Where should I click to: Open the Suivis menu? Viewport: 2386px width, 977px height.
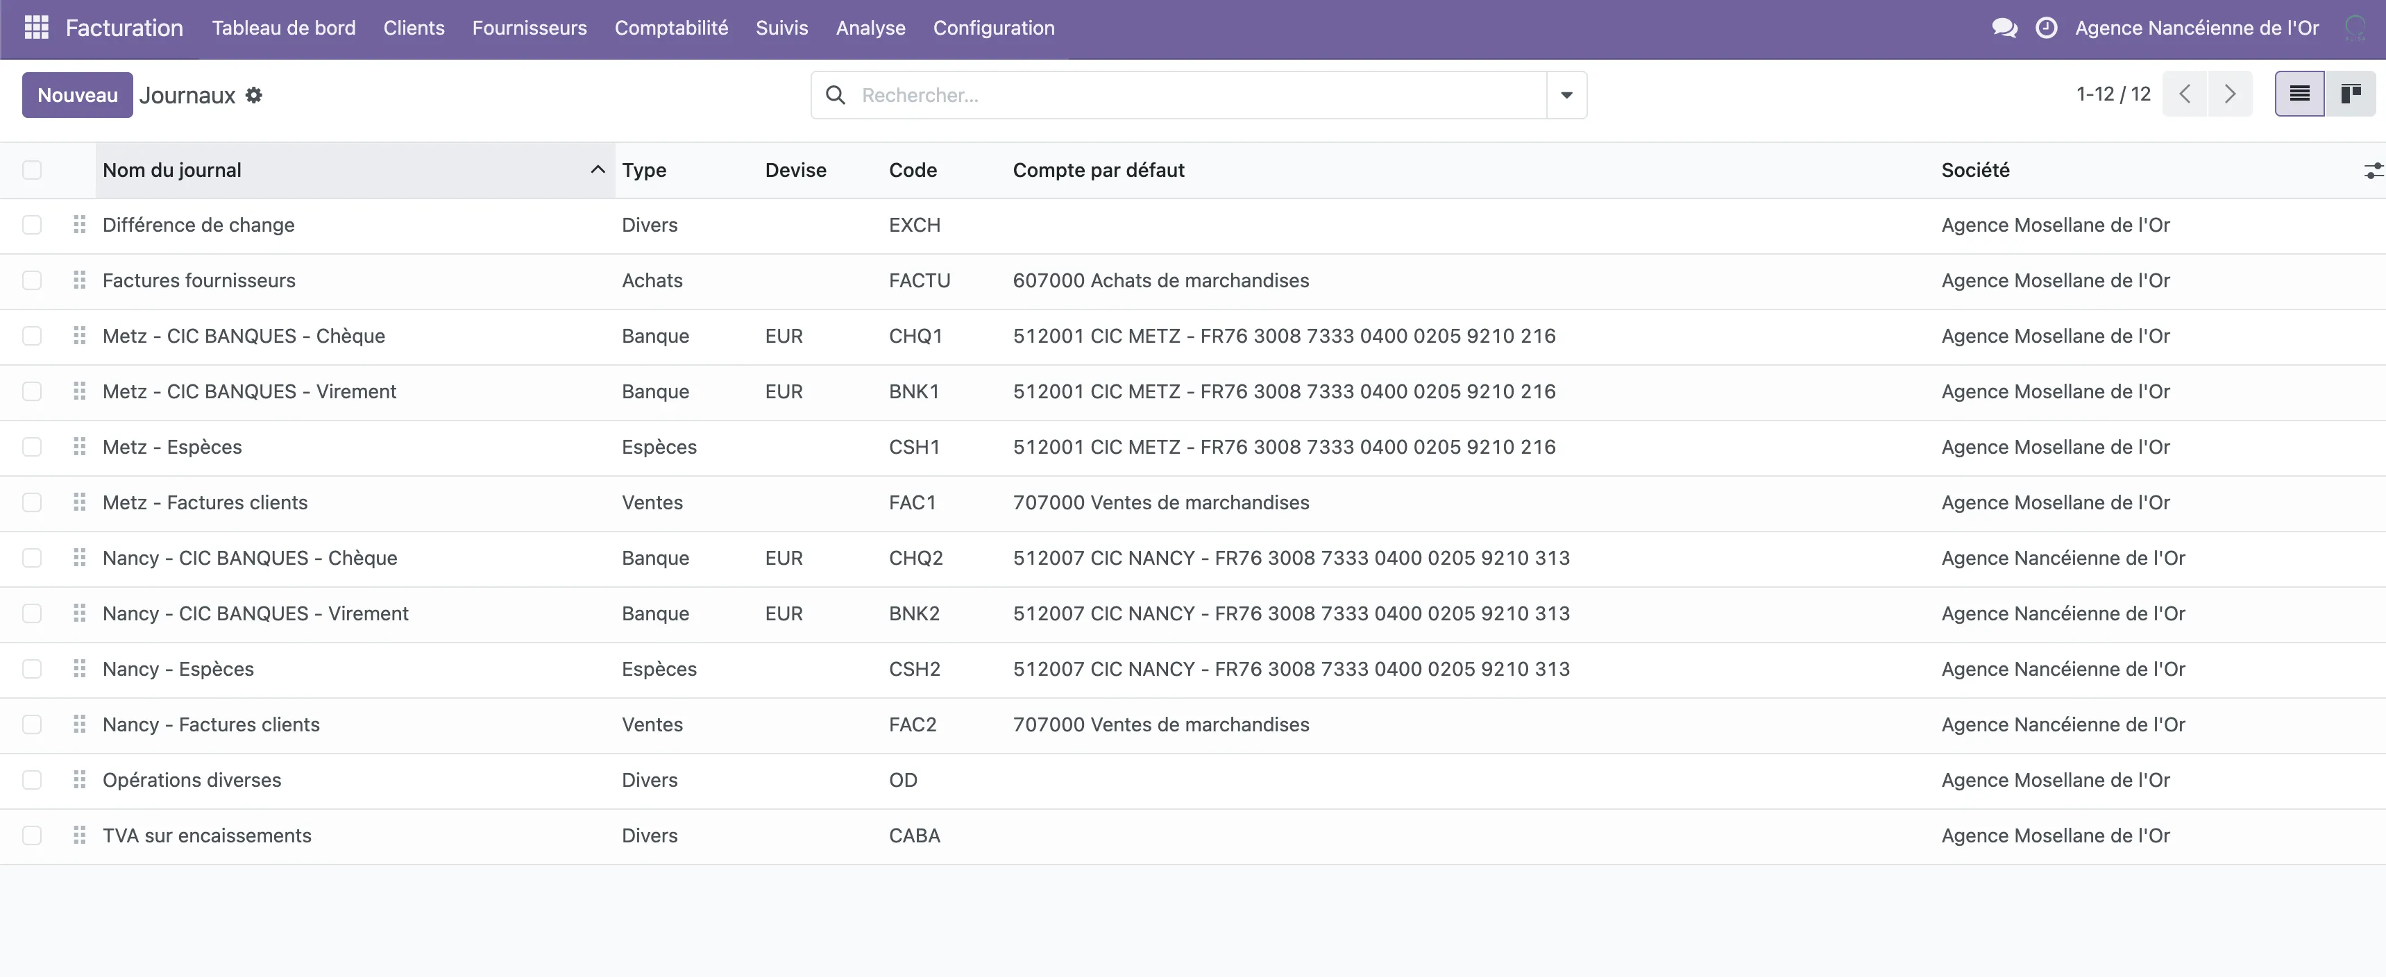pos(781,28)
